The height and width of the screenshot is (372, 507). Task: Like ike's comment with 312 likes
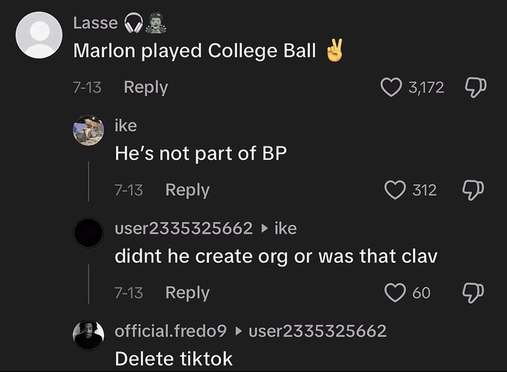click(x=395, y=190)
